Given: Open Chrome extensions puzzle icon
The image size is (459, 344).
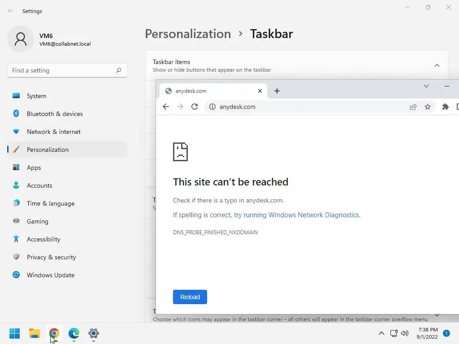Looking at the screenshot, I should (x=445, y=107).
